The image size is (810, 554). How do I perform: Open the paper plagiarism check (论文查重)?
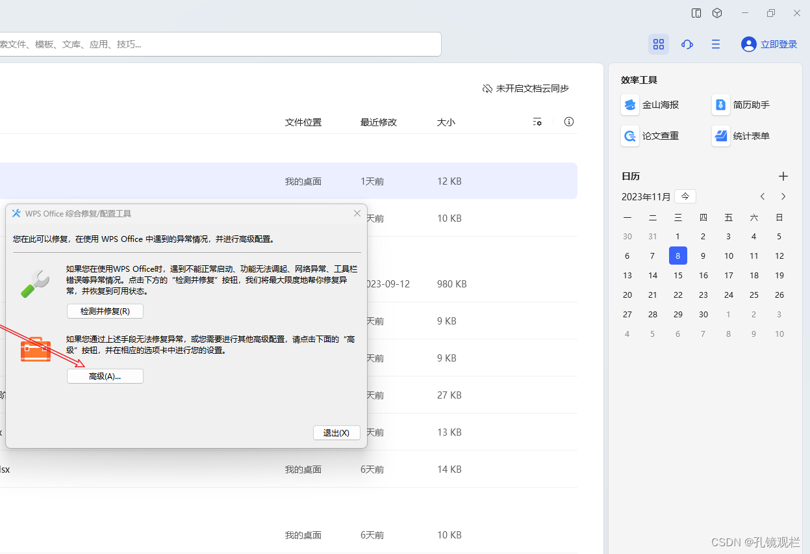point(650,136)
